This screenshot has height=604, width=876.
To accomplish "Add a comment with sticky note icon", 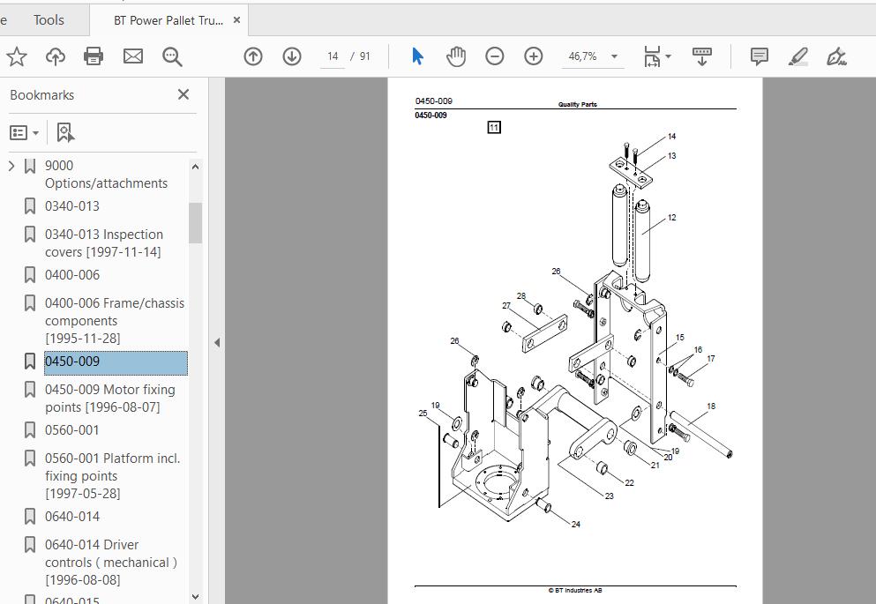I will click(760, 56).
